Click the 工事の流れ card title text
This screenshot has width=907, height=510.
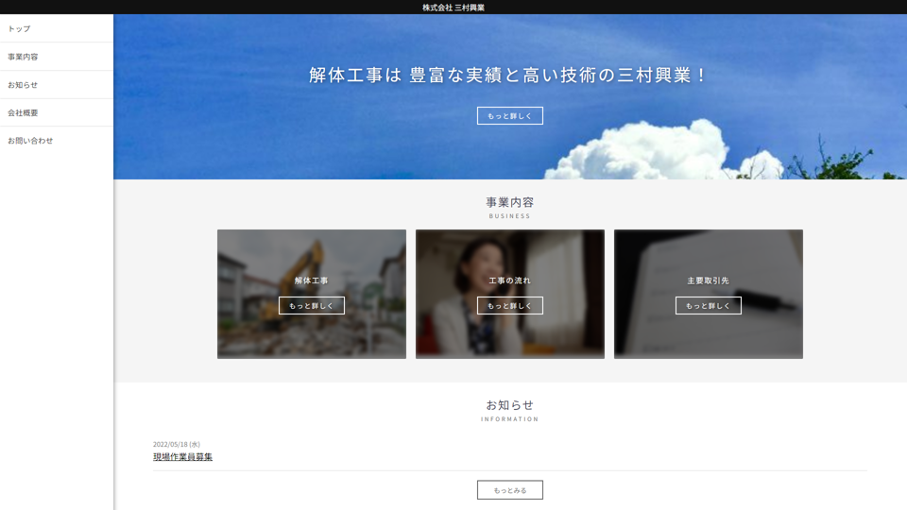(x=510, y=280)
